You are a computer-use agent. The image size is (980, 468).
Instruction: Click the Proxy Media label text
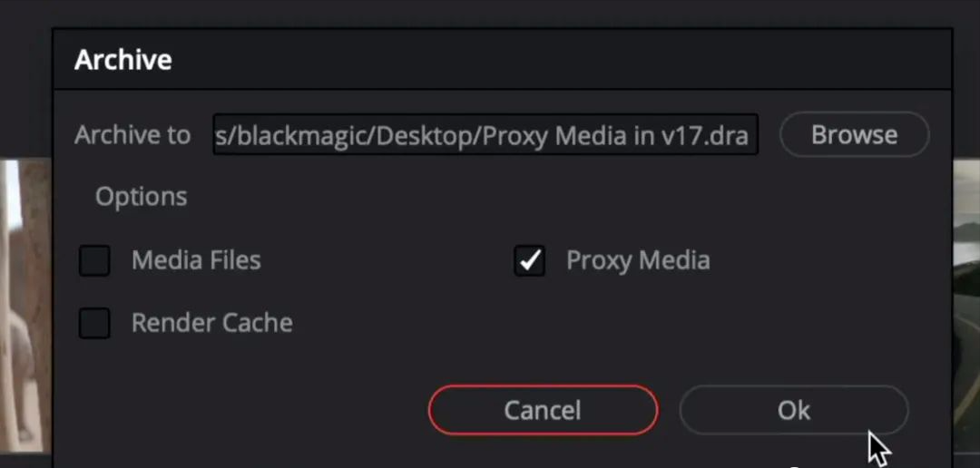(x=638, y=260)
